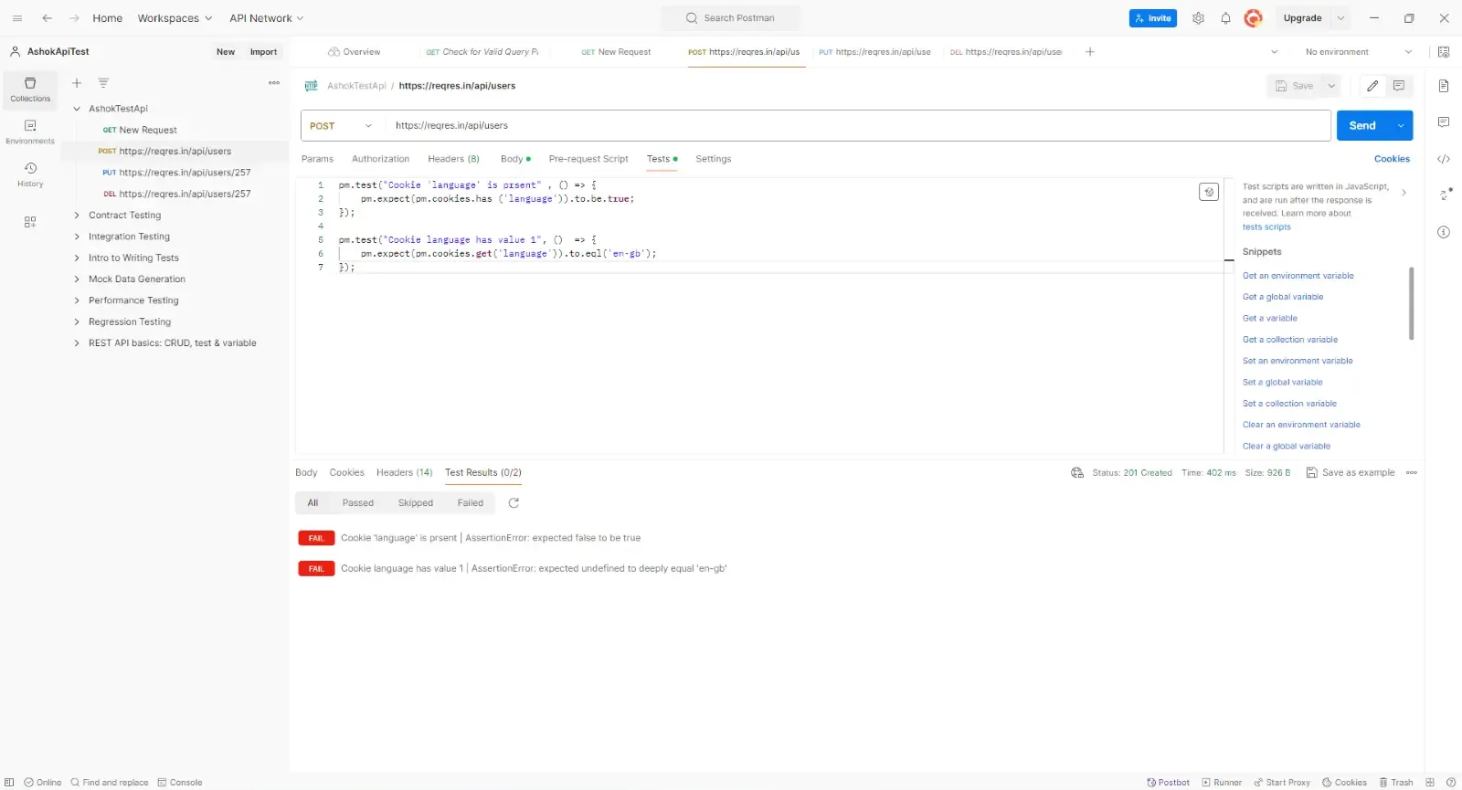Open the Save options dropdown arrow
This screenshot has height=790, width=1462.
click(x=1331, y=86)
